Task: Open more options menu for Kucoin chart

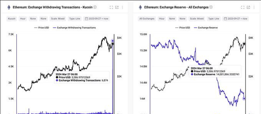Action: point(122,7)
